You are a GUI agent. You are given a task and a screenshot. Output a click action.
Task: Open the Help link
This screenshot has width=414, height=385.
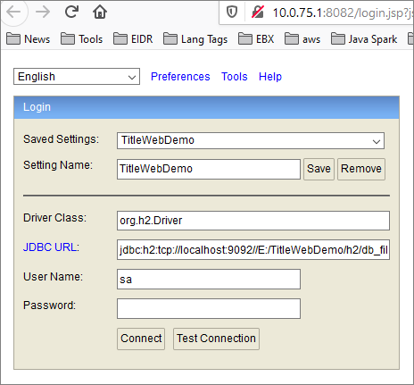tap(270, 77)
